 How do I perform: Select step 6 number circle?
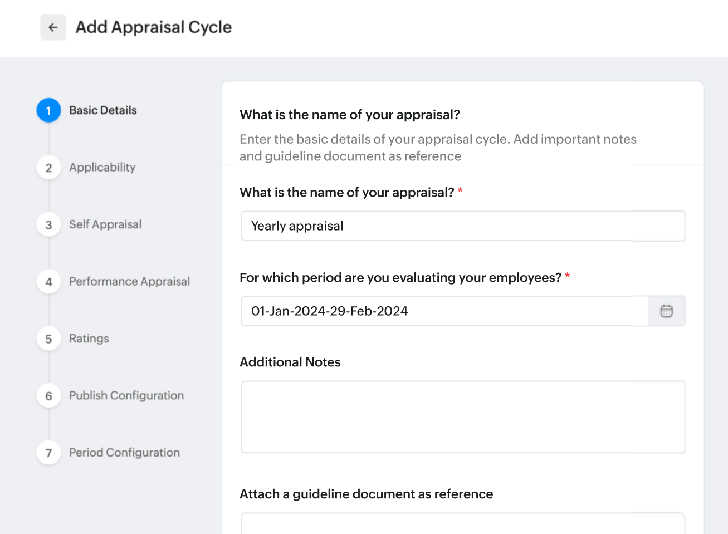click(49, 396)
